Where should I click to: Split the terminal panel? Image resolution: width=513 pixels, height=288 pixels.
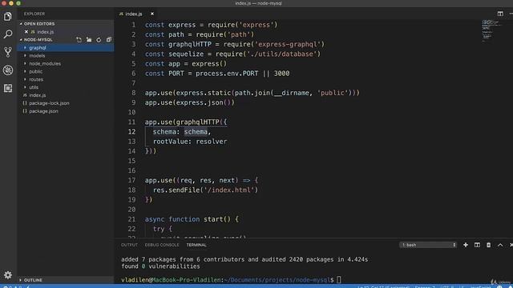(478, 245)
